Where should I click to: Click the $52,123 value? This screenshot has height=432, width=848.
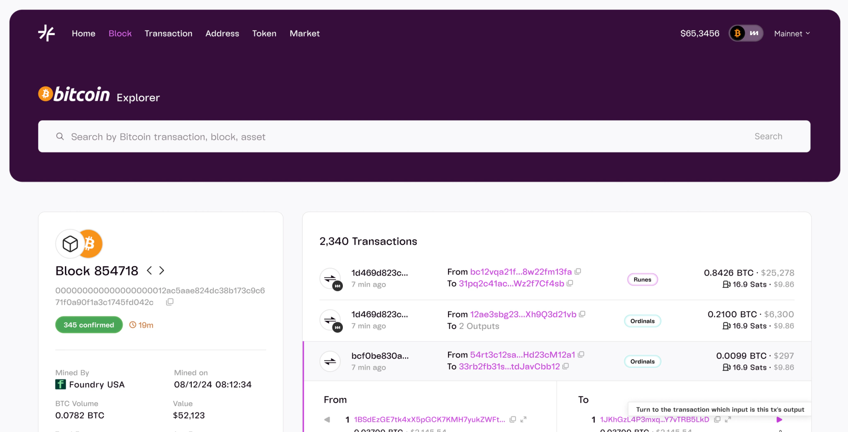pos(189,415)
